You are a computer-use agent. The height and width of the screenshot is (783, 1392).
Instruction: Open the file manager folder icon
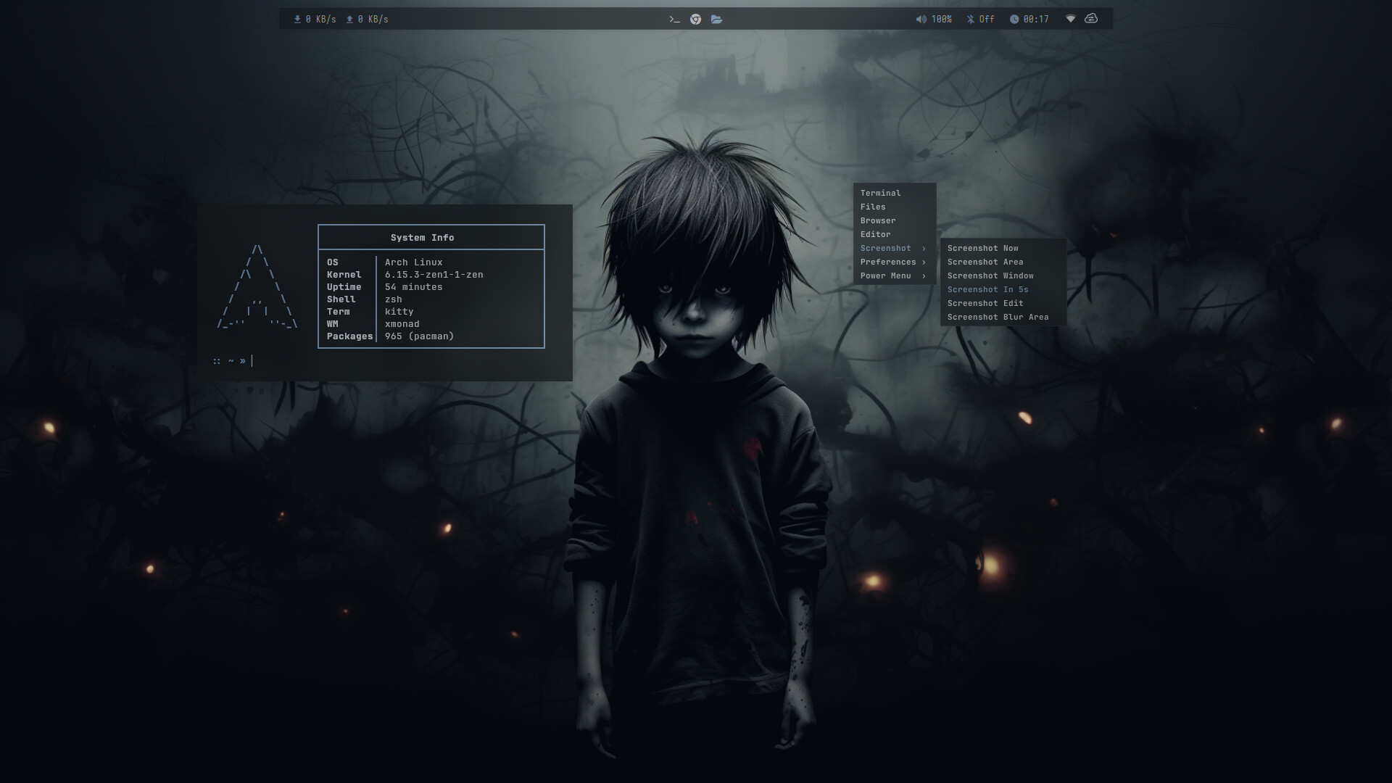tap(716, 20)
